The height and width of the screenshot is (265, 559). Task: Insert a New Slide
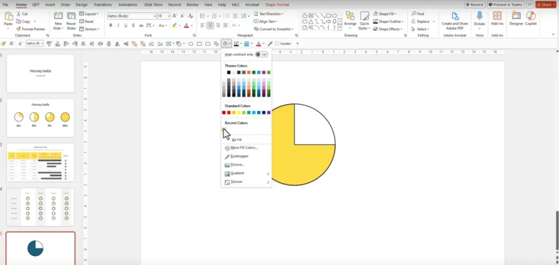[x=58, y=21]
